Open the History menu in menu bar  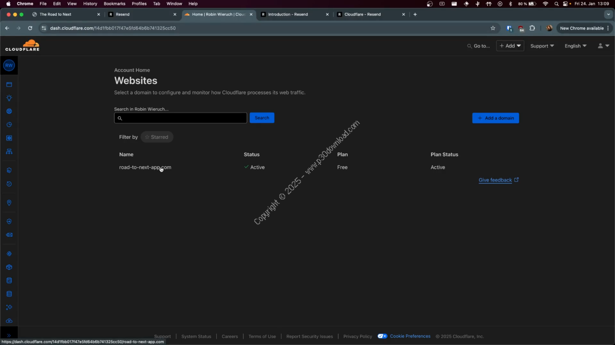point(90,4)
